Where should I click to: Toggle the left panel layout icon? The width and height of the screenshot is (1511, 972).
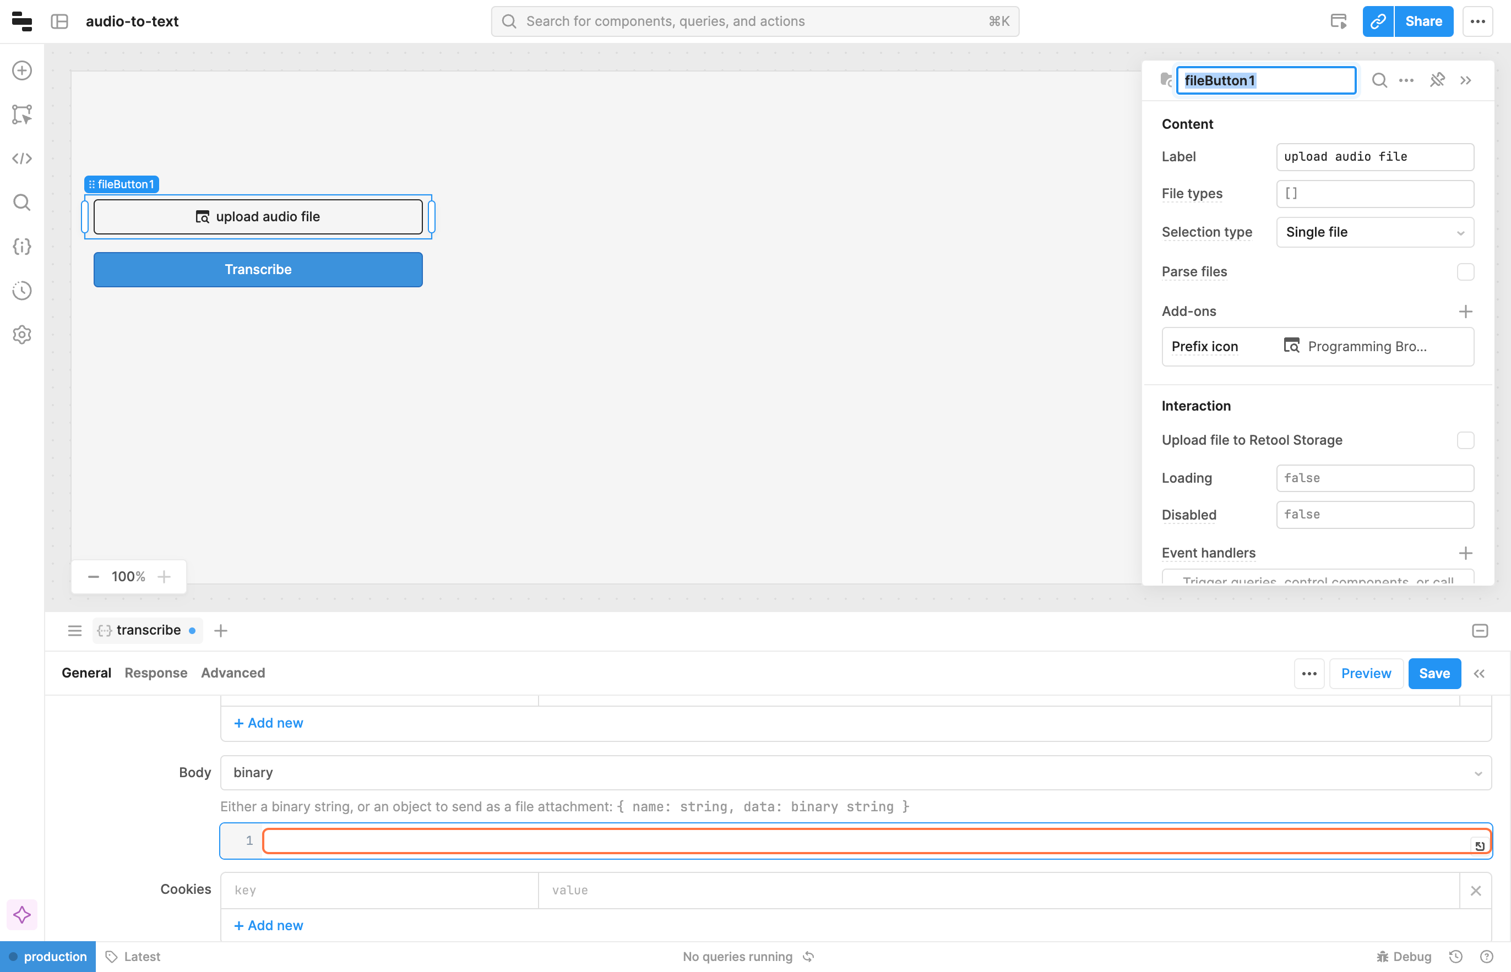[x=59, y=21]
